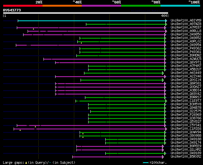Click the UniRef100_Q6RS61 label

point(186,83)
